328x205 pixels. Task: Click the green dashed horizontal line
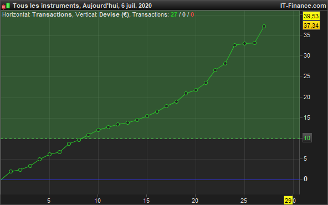[x=150, y=139]
